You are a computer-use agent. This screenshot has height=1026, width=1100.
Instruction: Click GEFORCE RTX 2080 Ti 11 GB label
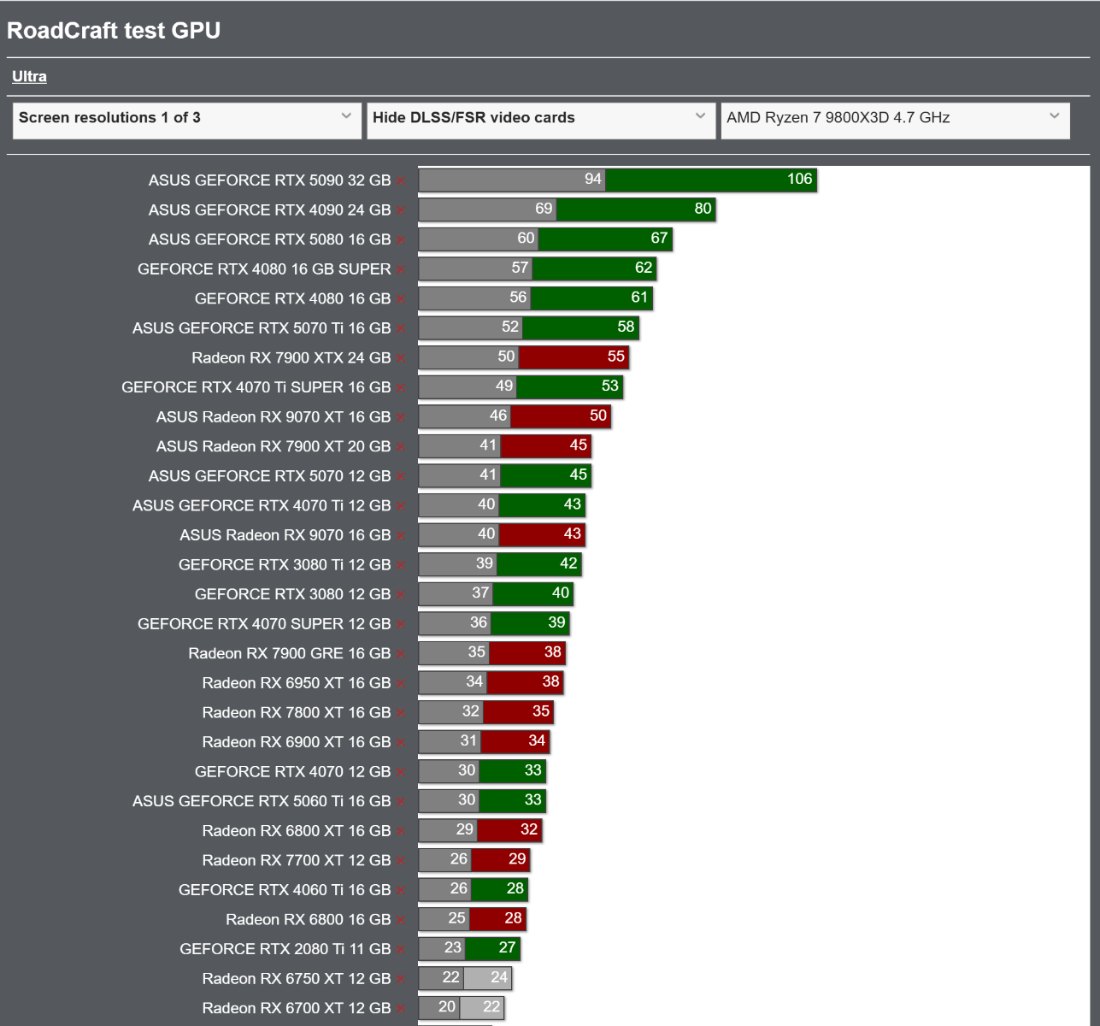click(x=285, y=950)
